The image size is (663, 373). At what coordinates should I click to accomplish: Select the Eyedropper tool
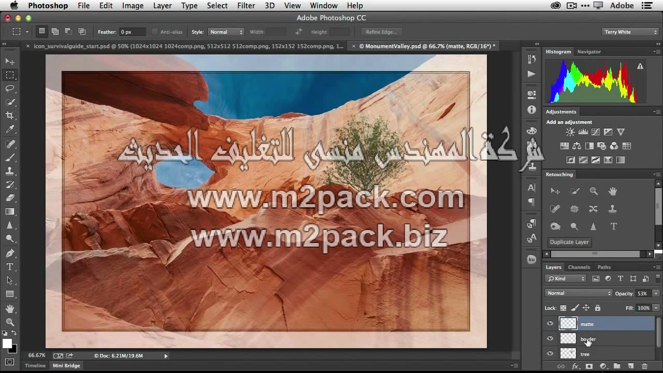pyautogui.click(x=10, y=129)
